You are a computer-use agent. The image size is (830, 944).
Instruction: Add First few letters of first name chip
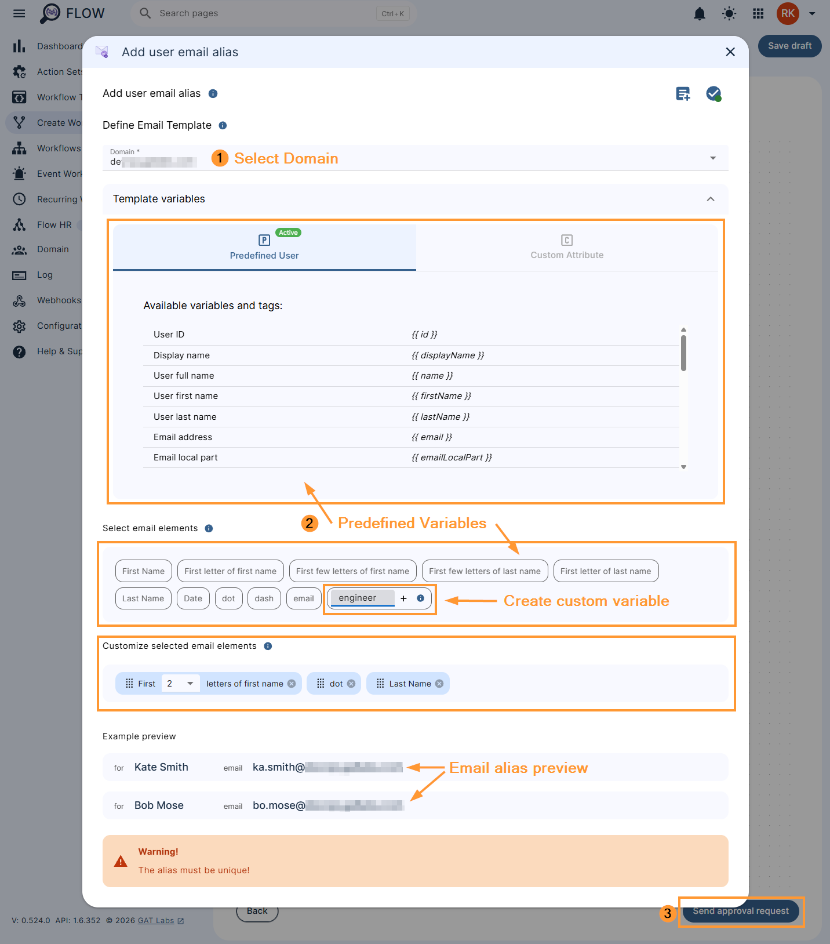point(352,571)
